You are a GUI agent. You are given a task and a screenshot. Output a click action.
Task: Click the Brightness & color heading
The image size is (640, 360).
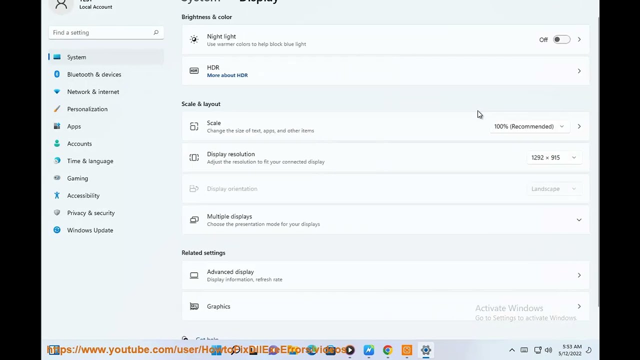(x=206, y=17)
